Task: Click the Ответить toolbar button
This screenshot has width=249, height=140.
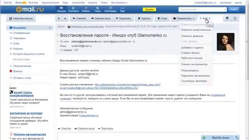Action: coord(79,18)
